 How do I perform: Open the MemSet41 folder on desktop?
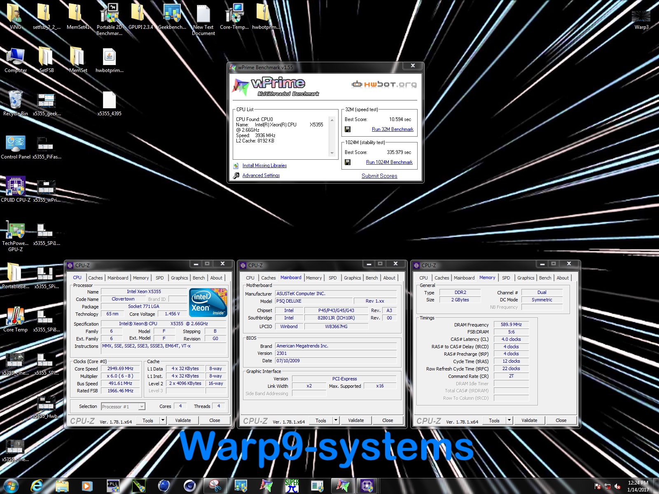[78, 16]
